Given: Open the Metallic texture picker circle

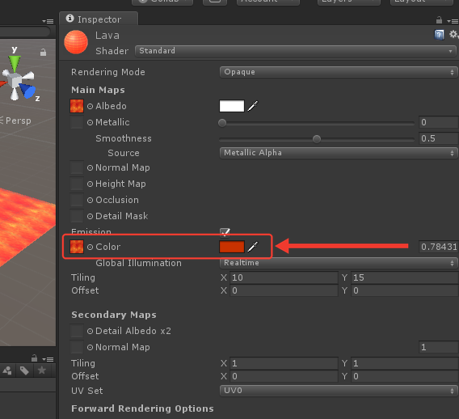Looking at the screenshot, I should click(x=91, y=122).
